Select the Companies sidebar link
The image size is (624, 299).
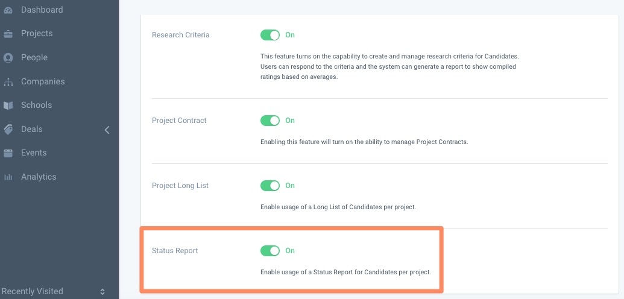[x=43, y=81]
